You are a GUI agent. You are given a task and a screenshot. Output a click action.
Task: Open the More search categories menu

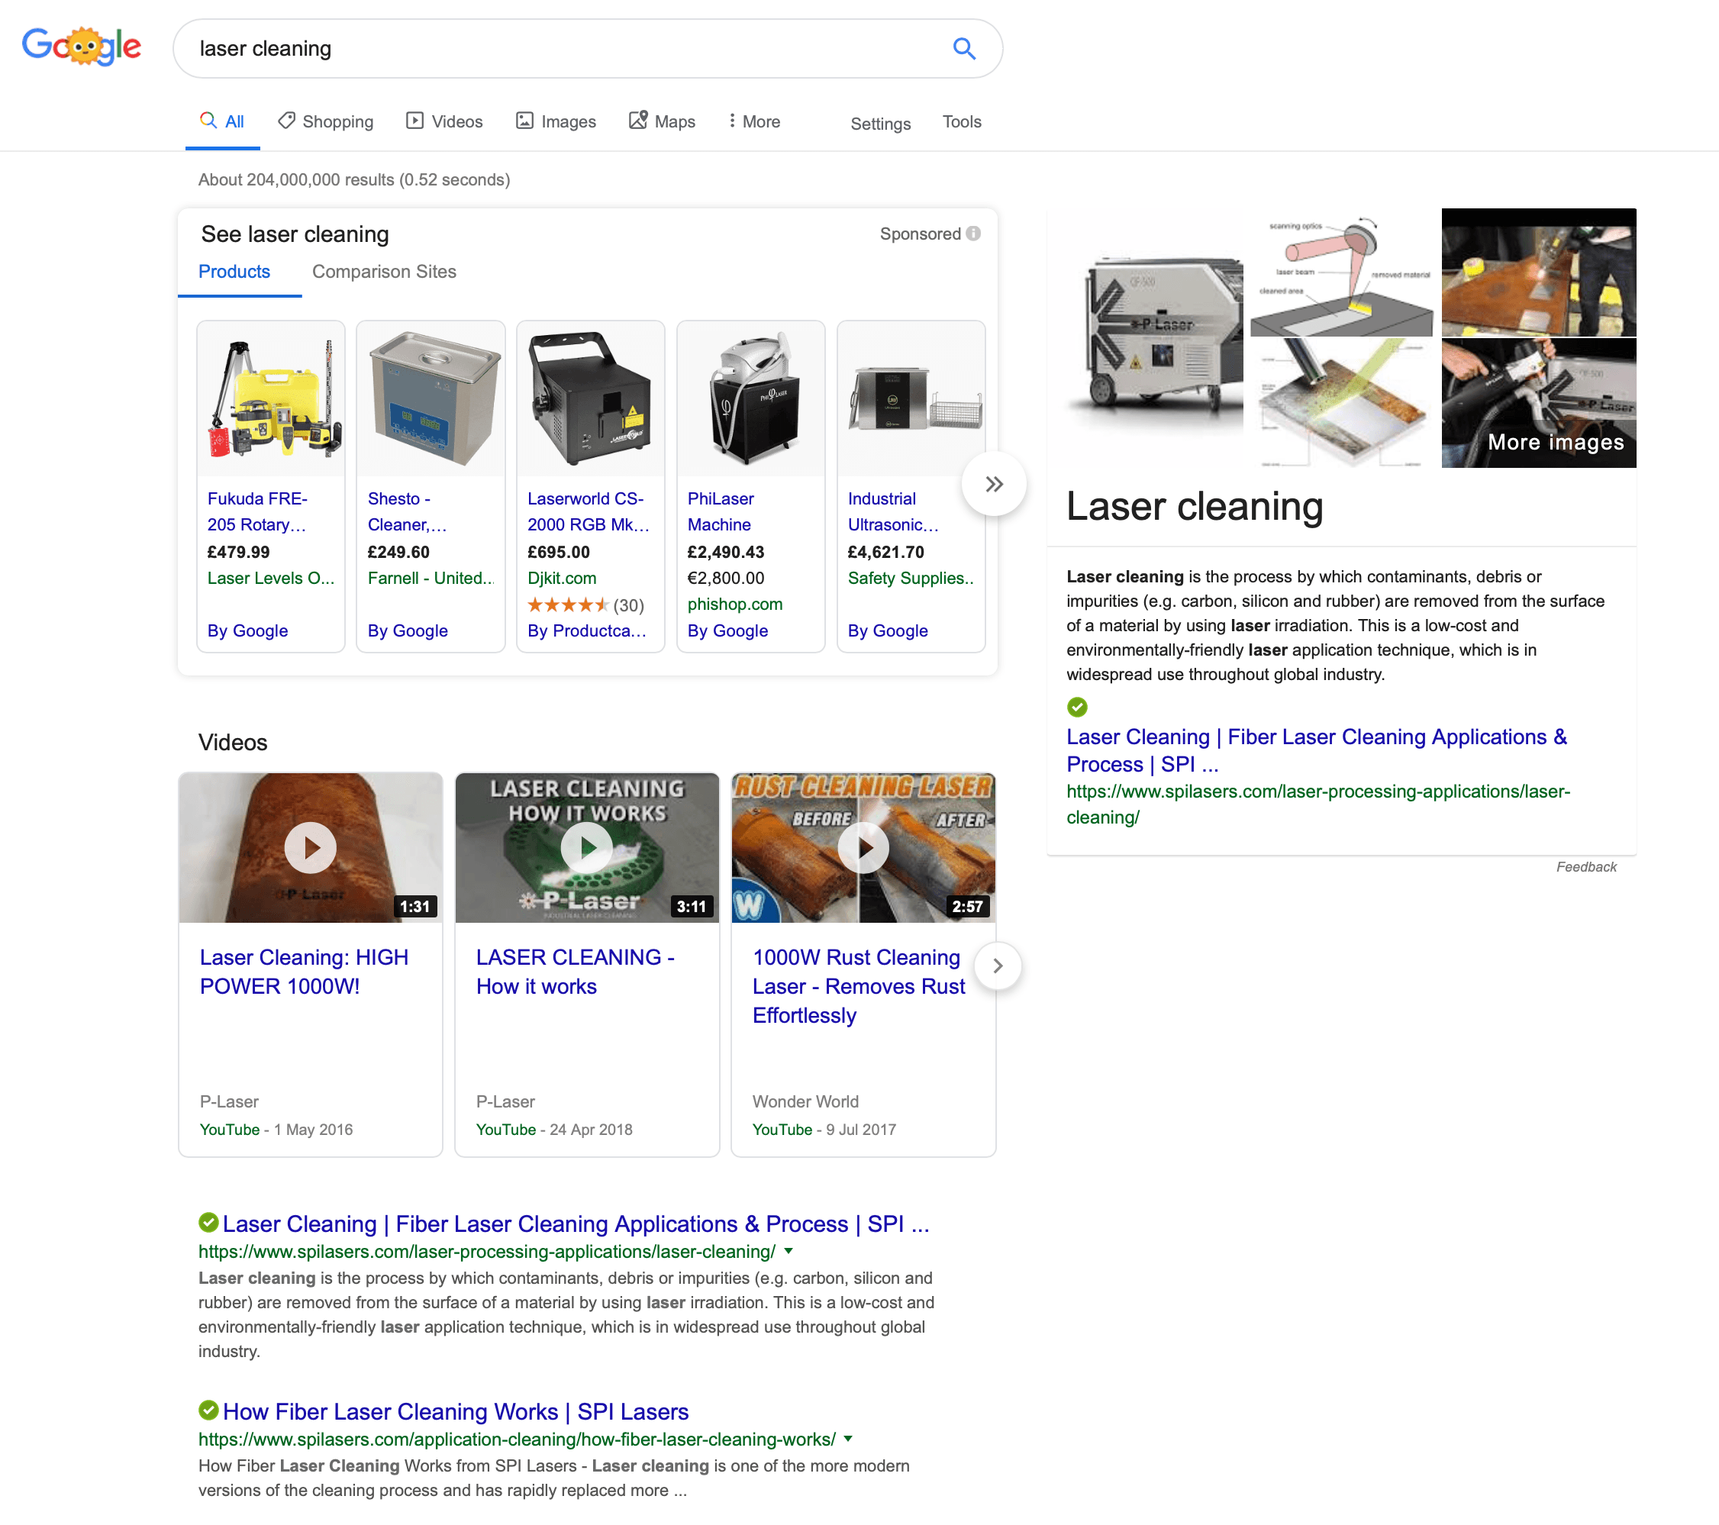click(753, 121)
